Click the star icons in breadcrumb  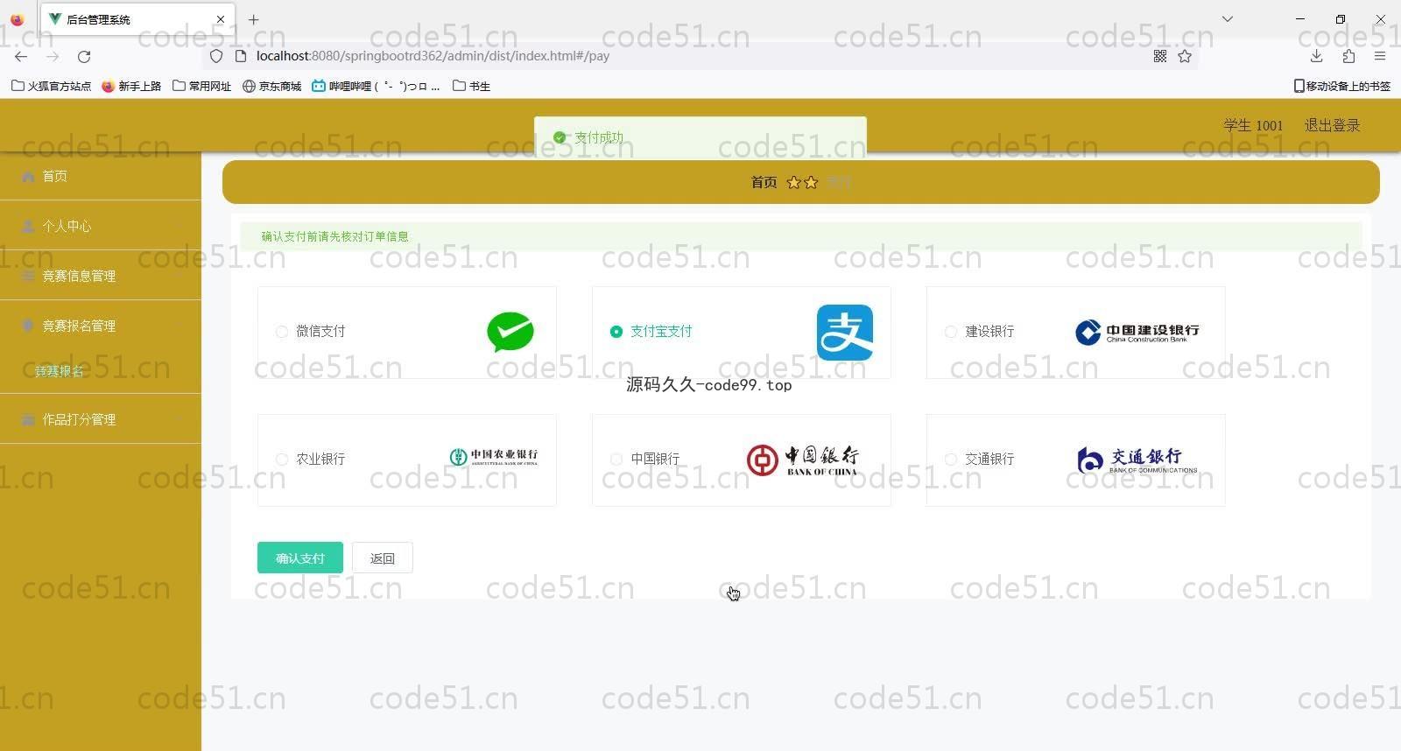tap(802, 182)
